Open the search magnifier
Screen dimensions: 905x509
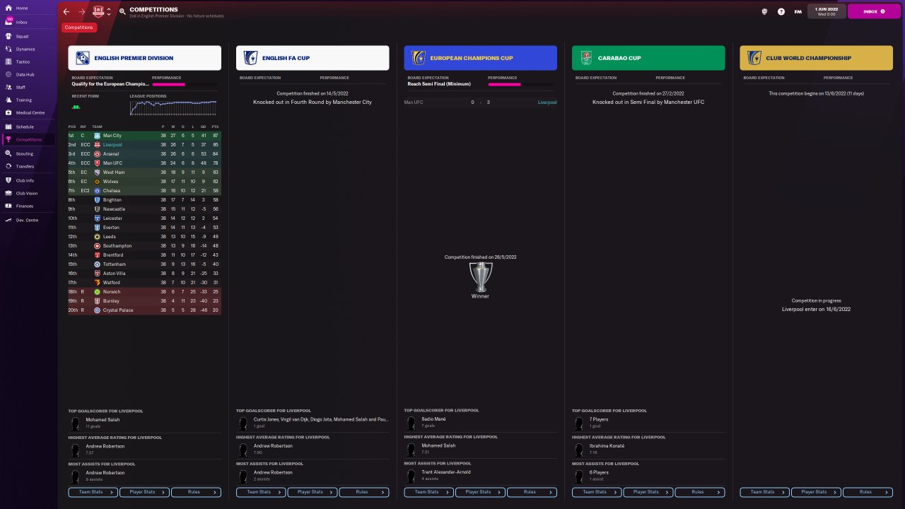[x=122, y=11]
